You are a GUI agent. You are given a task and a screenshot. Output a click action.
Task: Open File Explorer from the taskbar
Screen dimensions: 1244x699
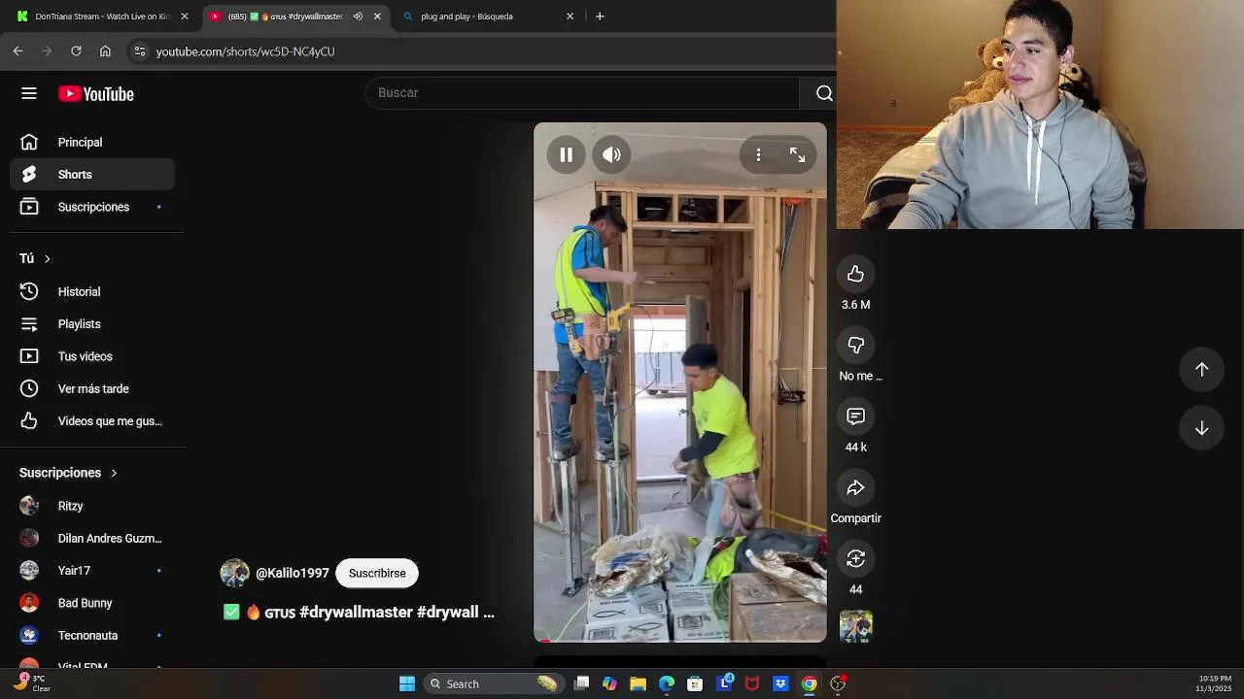[x=638, y=683]
